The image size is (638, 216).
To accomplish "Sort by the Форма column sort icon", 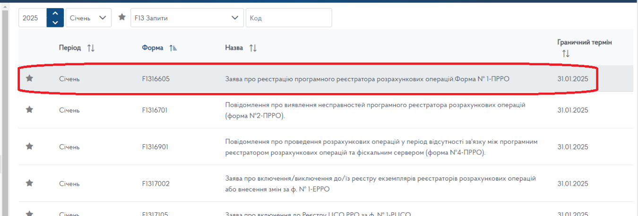I will tap(173, 48).
